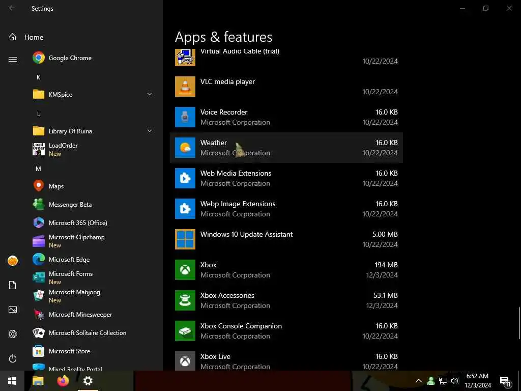The width and height of the screenshot is (521, 391).
Task: Expand the Library Of Ruina folder chevron
Action: [150, 131]
